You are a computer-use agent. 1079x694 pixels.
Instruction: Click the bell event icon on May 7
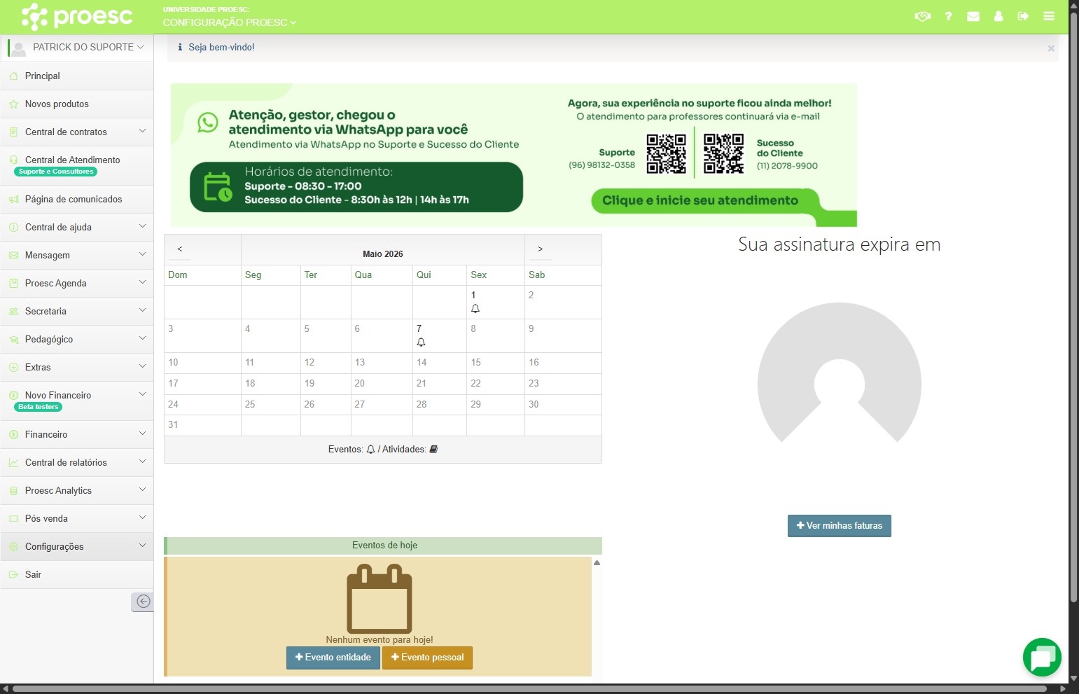(x=421, y=342)
